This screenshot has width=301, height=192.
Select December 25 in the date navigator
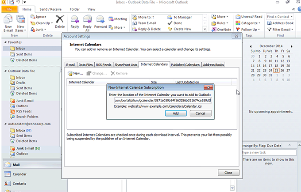coord(276,71)
